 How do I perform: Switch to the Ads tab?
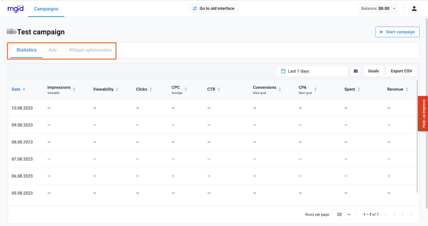coord(53,50)
